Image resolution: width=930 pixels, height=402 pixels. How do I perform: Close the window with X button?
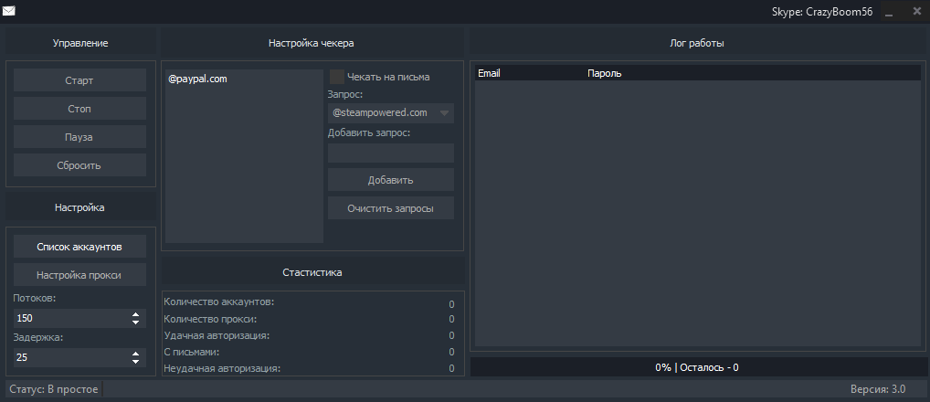(x=917, y=11)
